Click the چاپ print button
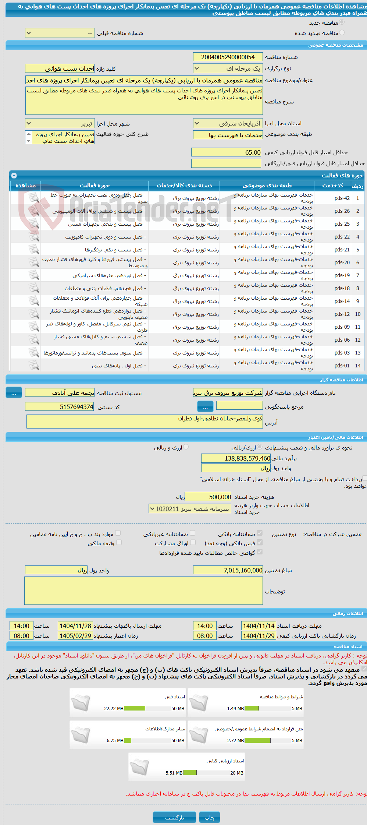The width and height of the screenshot is (367, 825). (x=210, y=817)
